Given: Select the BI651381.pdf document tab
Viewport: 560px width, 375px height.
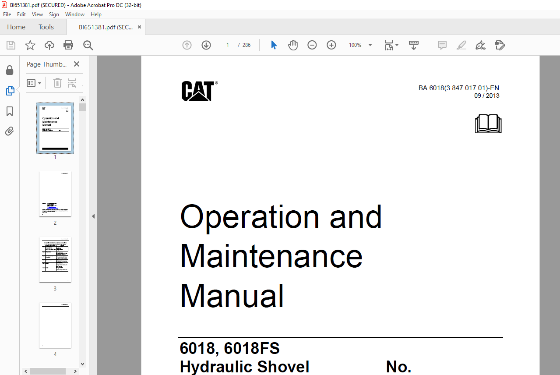Looking at the screenshot, I should pyautogui.click(x=106, y=27).
